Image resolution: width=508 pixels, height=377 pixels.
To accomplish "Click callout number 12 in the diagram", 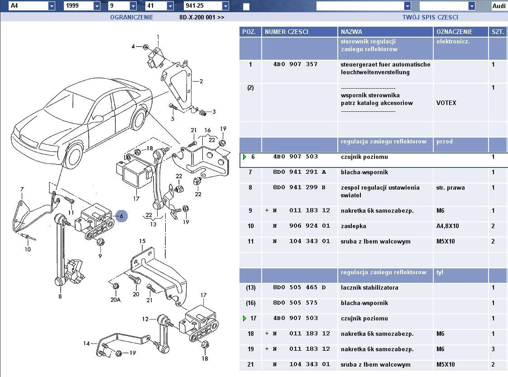I will tap(145, 319).
